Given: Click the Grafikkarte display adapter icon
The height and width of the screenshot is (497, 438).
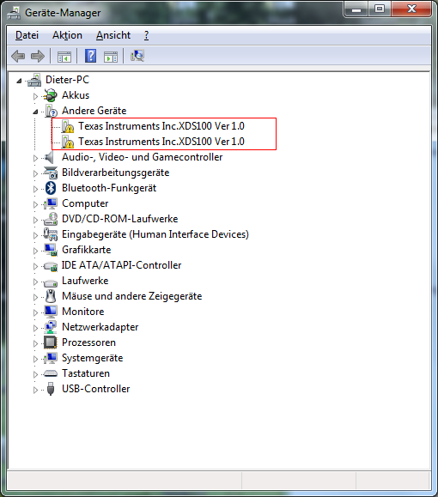Looking at the screenshot, I should (51, 250).
